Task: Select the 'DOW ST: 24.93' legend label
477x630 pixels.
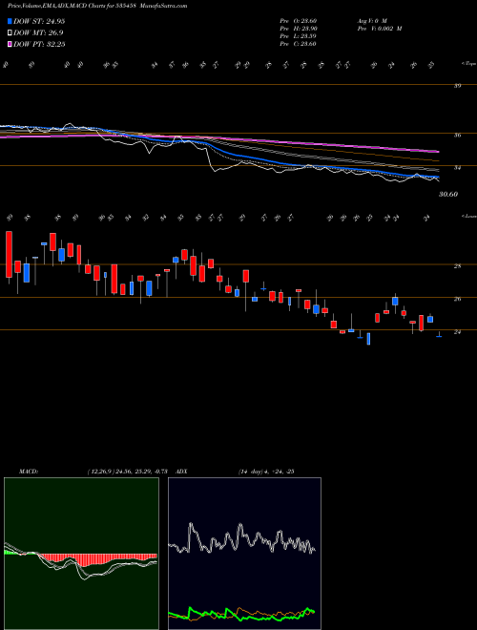Action: click(39, 22)
